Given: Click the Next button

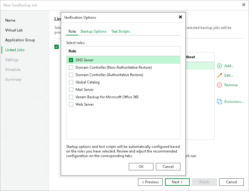Looking at the screenshot, I should (177, 182).
